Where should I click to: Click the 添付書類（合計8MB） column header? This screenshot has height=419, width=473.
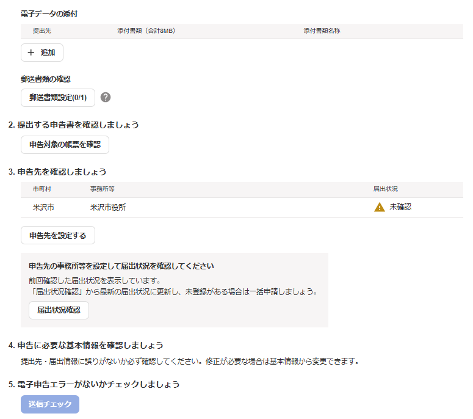[x=146, y=31]
